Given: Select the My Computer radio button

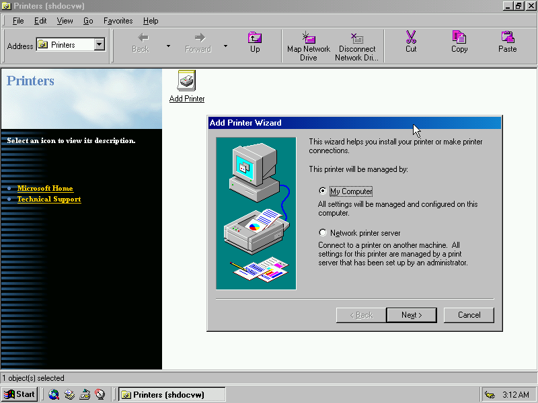Looking at the screenshot, I should point(323,191).
